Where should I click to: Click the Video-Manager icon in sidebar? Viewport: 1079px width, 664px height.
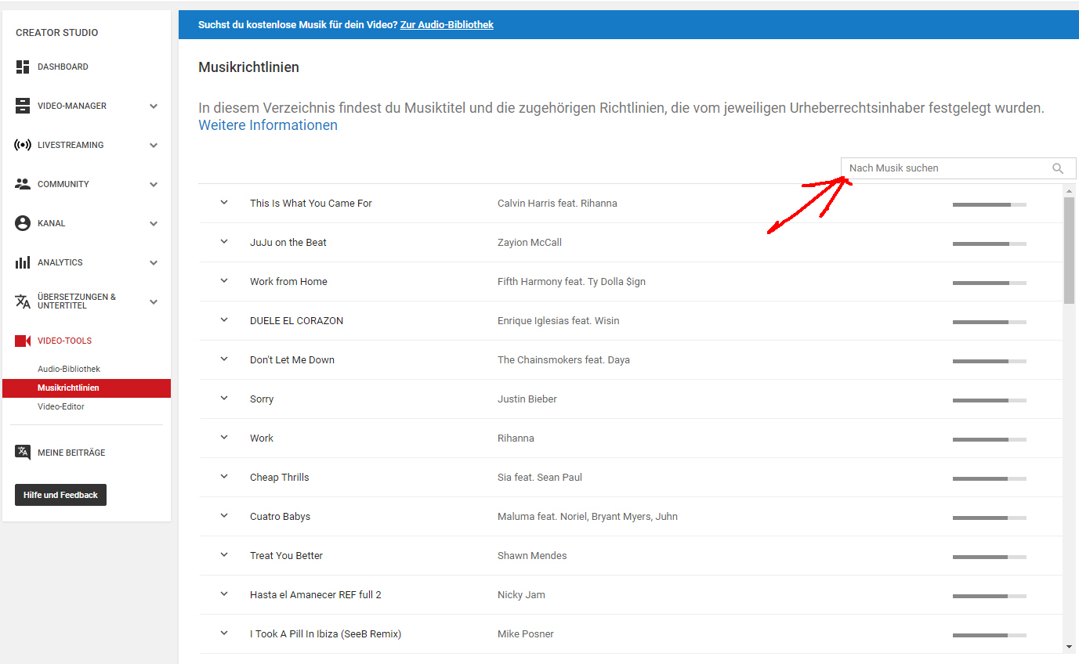pos(23,106)
